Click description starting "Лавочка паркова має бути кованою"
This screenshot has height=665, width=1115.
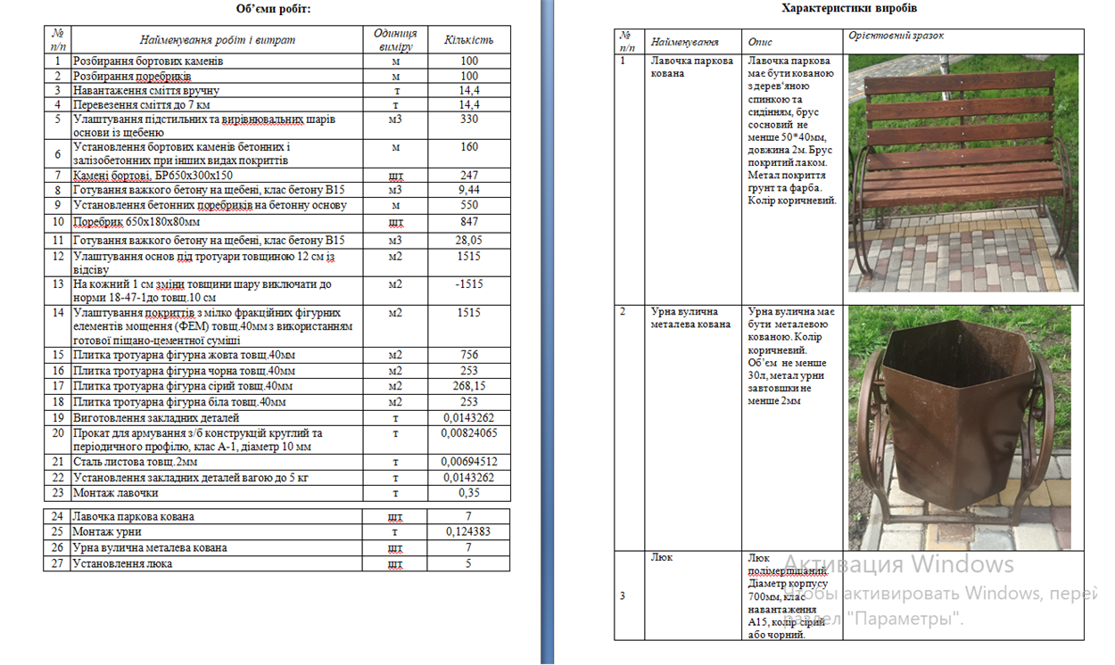click(792, 130)
